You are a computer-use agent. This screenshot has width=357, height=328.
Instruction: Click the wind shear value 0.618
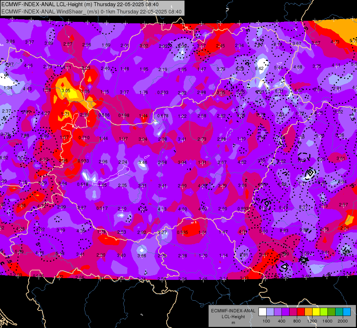coord(83,184)
